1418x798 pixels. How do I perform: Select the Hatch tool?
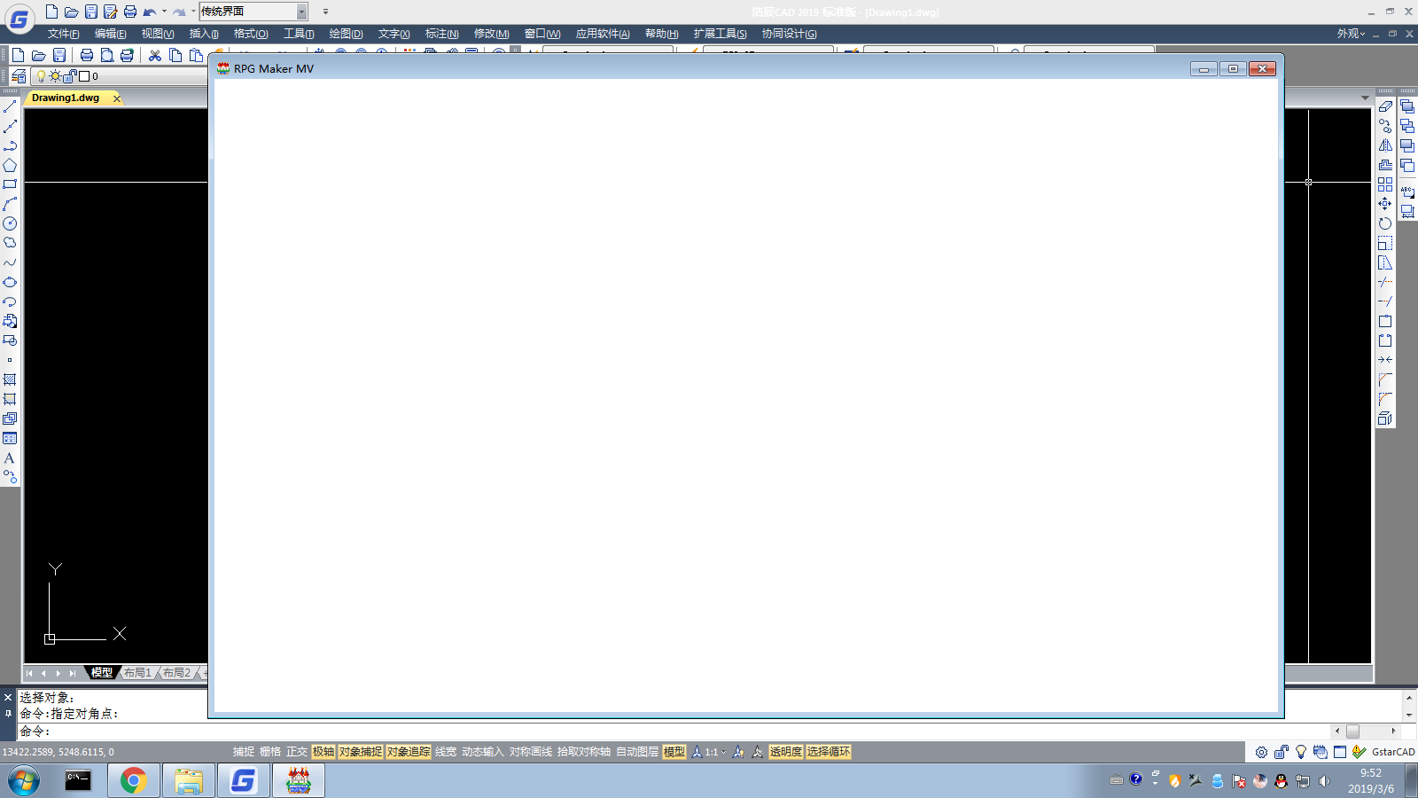click(10, 379)
